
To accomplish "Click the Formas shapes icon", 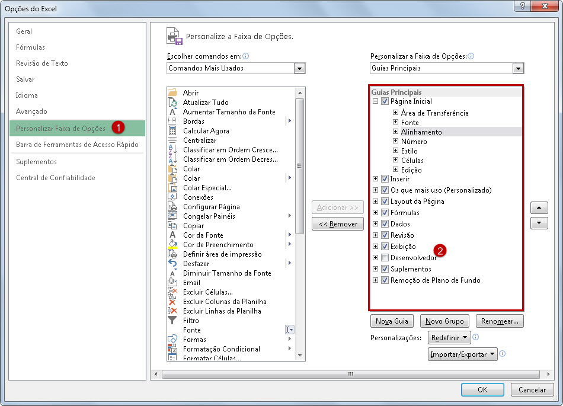I will pyautogui.click(x=172, y=340).
